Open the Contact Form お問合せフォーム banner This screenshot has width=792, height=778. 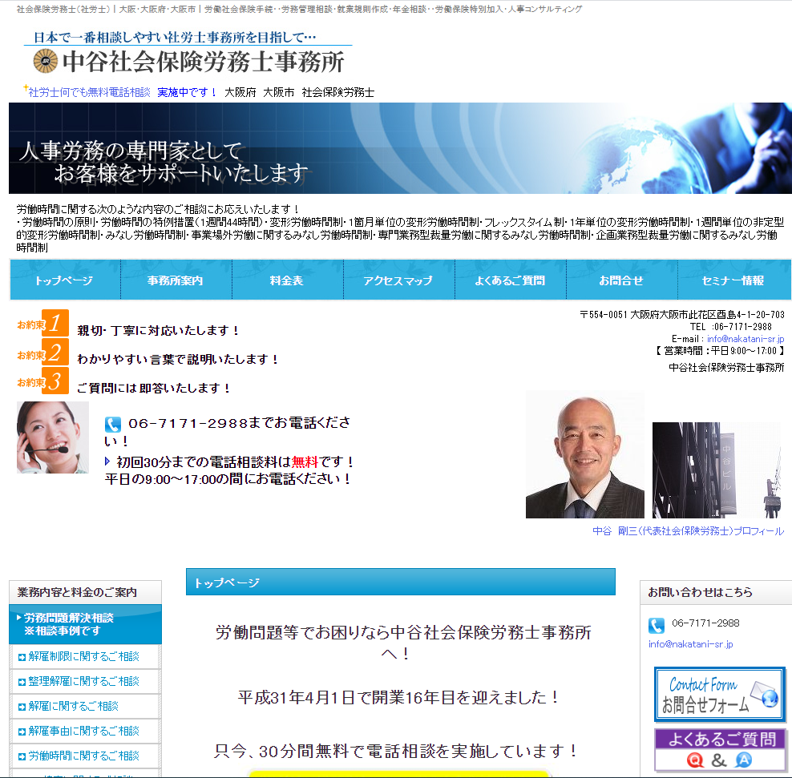pyautogui.click(x=719, y=694)
